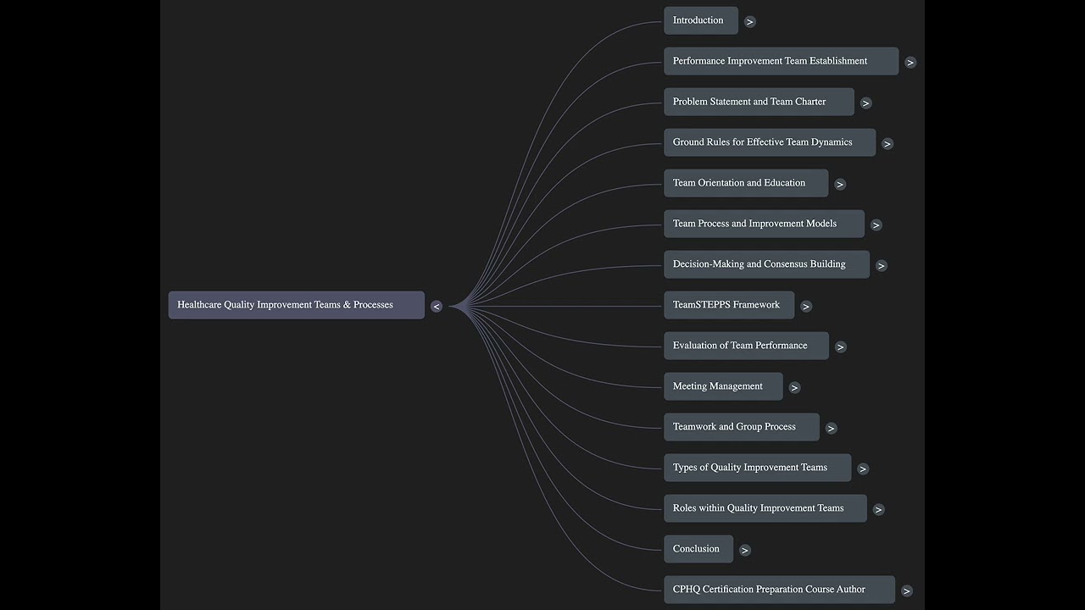Image resolution: width=1085 pixels, height=610 pixels.
Task: Select Teamwork and Group Process node
Action: pyautogui.click(x=742, y=427)
